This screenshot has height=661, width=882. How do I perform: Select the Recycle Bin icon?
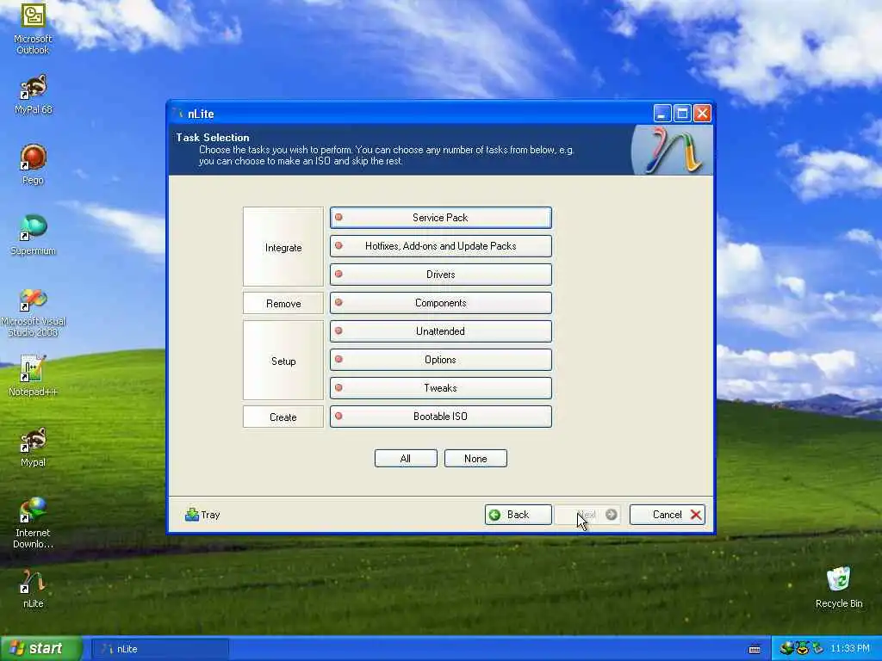[839, 588]
